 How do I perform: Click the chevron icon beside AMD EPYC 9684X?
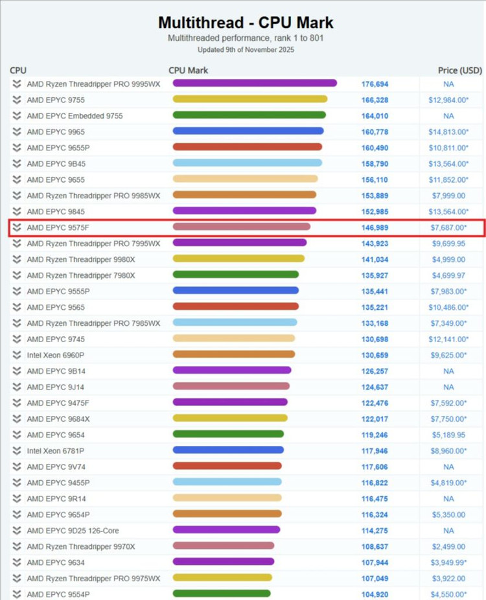click(x=17, y=419)
